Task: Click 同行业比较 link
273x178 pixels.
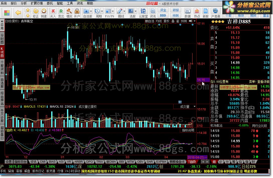Action: click(x=260, y=126)
